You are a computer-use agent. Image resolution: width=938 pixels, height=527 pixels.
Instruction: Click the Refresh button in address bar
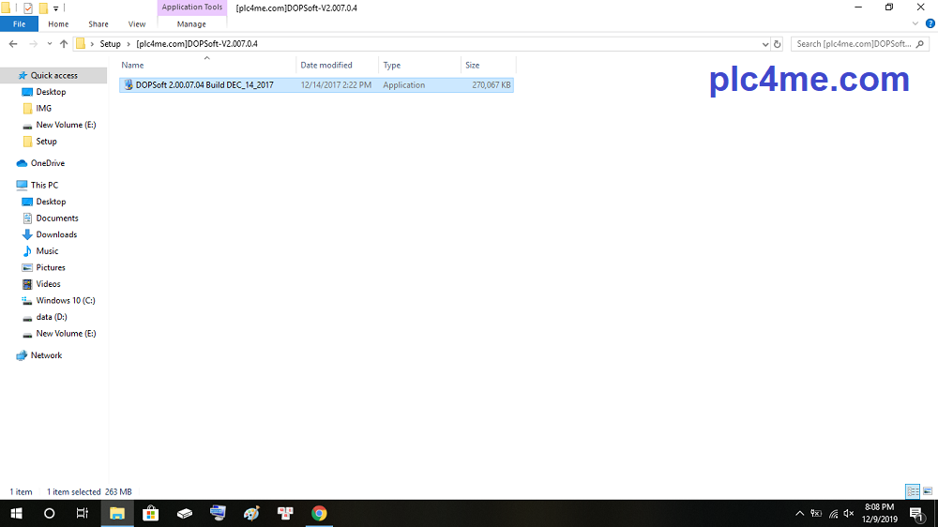click(777, 44)
